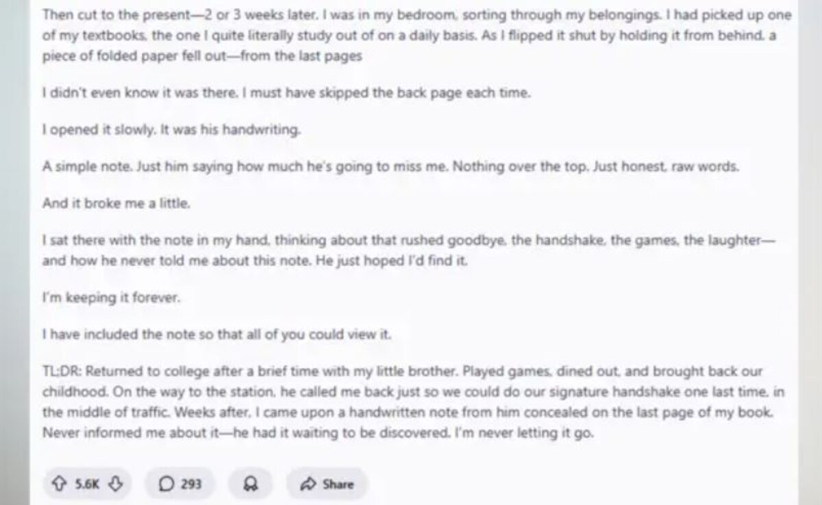Downvote the post with the down arrow
The width and height of the screenshot is (822, 505).
(116, 484)
